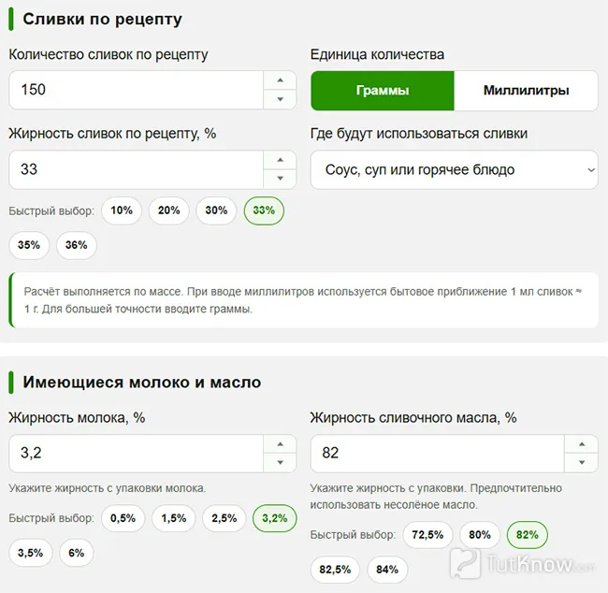The height and width of the screenshot is (593, 608).
Task: Choose the 36% cream fat quick pick
Action: 77,245
